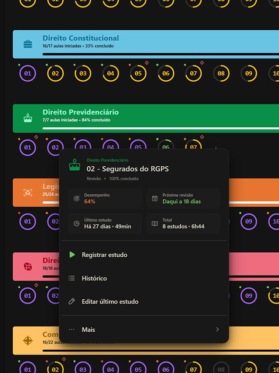Open lesson 01 circle under the pink banner
This screenshot has width=279, height=373.
click(x=28, y=295)
